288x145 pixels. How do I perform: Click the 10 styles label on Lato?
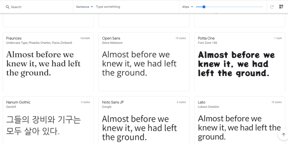[276, 102]
